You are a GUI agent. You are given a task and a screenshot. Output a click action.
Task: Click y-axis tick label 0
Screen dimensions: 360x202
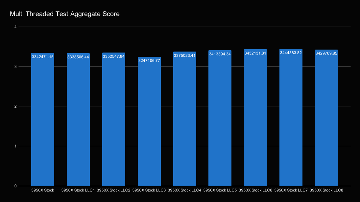click(x=15, y=186)
